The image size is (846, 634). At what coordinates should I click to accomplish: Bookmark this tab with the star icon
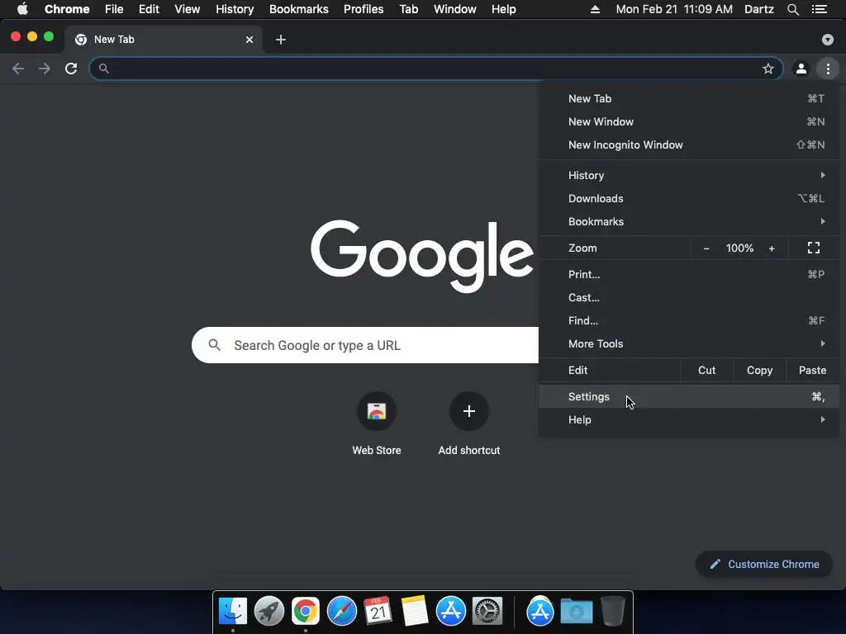768,69
